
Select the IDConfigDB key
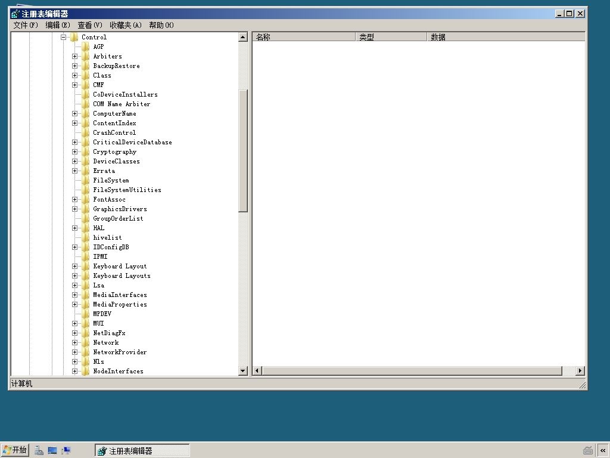[111, 247]
